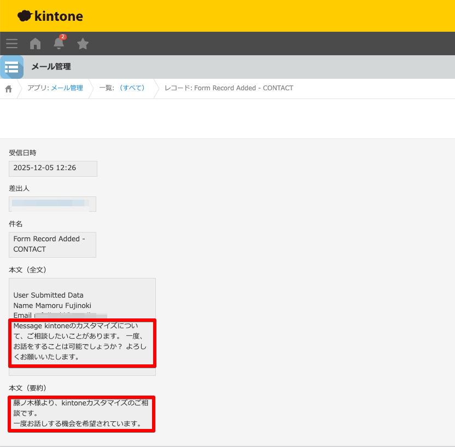Open the hamburger navigation menu
This screenshot has width=455, height=447.
11,43
